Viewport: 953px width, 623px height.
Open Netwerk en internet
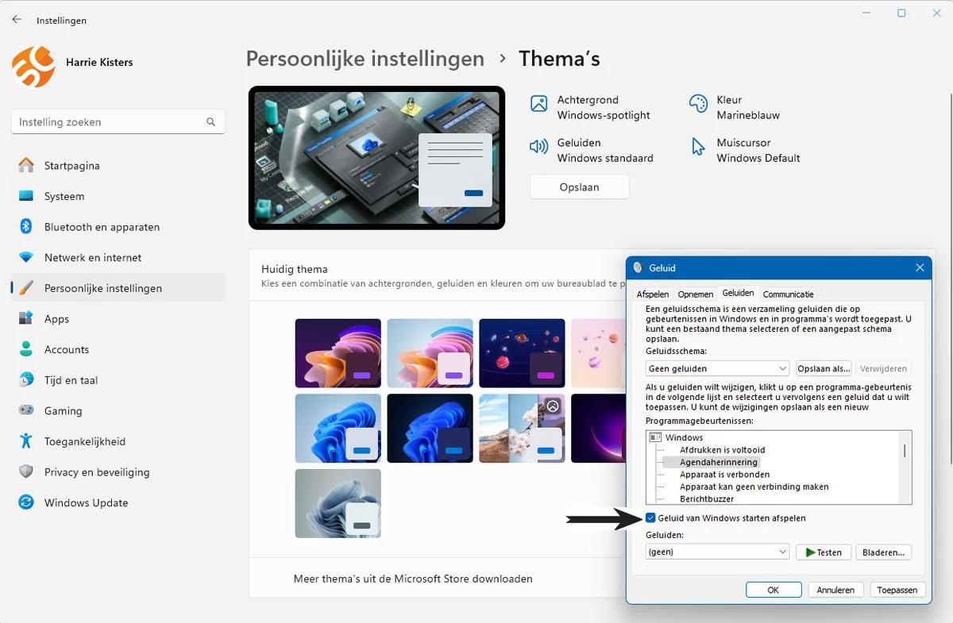pyautogui.click(x=118, y=257)
